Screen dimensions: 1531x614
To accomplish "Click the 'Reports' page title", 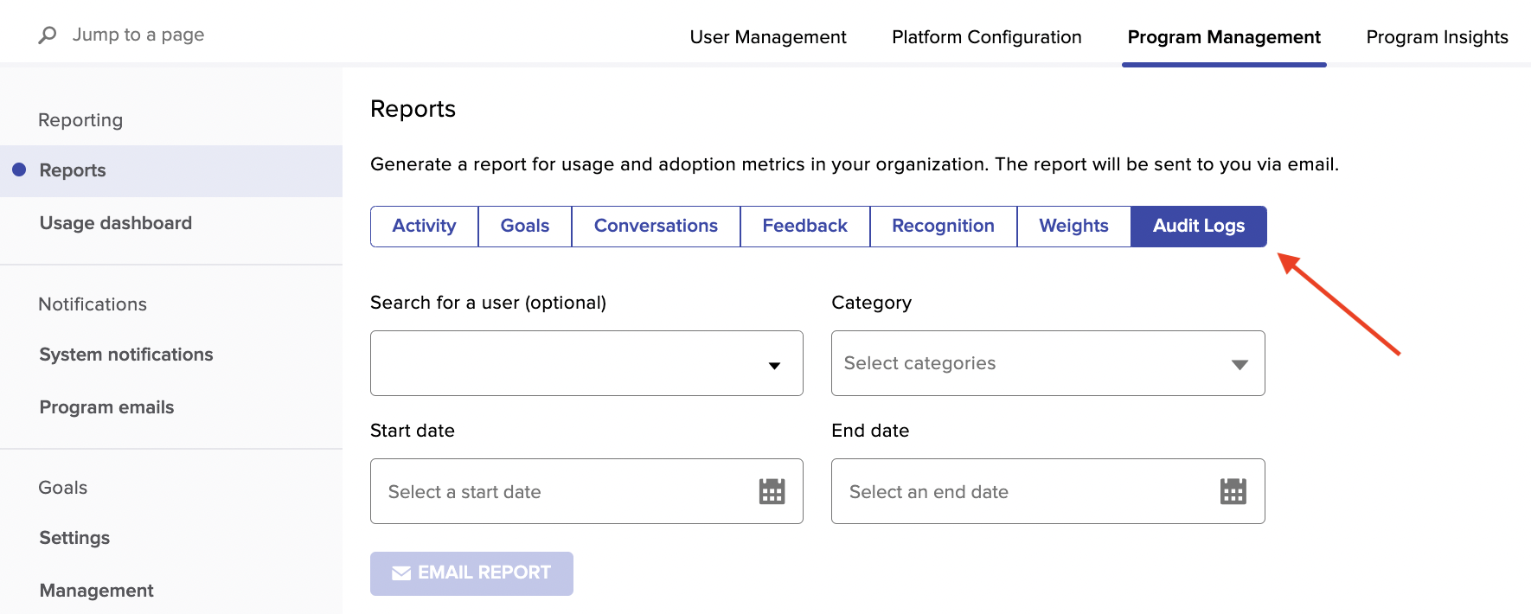I will click(413, 109).
